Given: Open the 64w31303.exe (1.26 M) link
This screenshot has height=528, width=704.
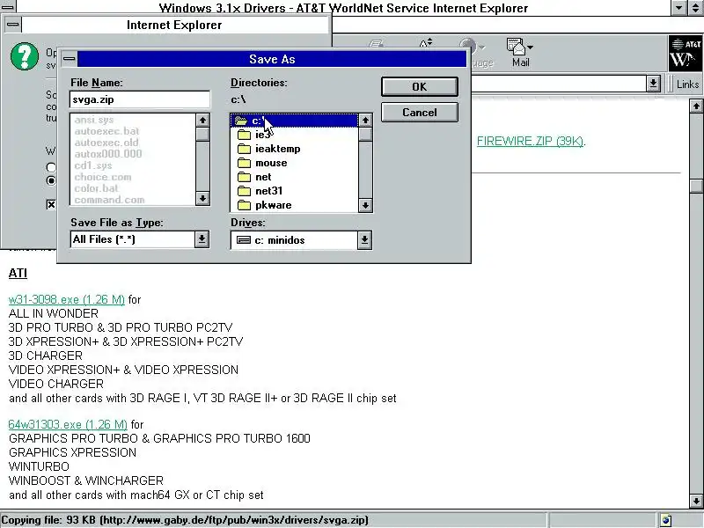Looking at the screenshot, I should (x=68, y=424).
